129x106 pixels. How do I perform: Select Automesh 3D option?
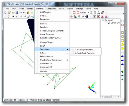point(46,67)
